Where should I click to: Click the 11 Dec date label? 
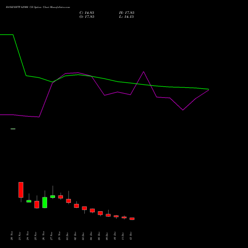pos(123,236)
